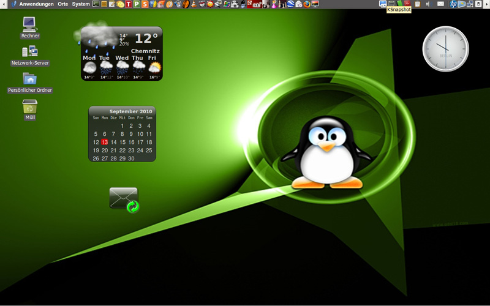Open the Netzwerk-Server desktop icon
Viewport: 490px width, 306px height.
coord(30,55)
